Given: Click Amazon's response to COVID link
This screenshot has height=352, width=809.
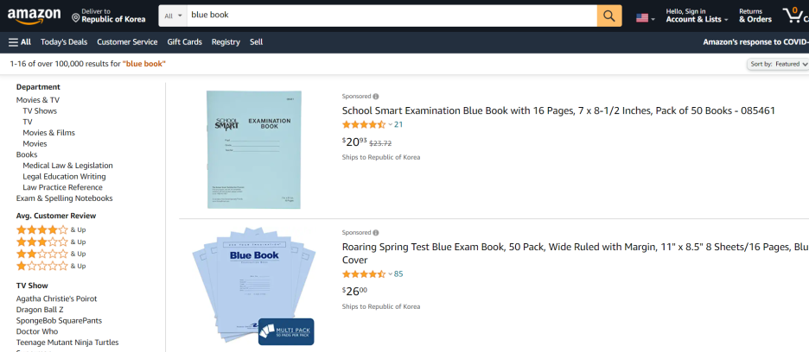Looking at the screenshot, I should tap(756, 42).
